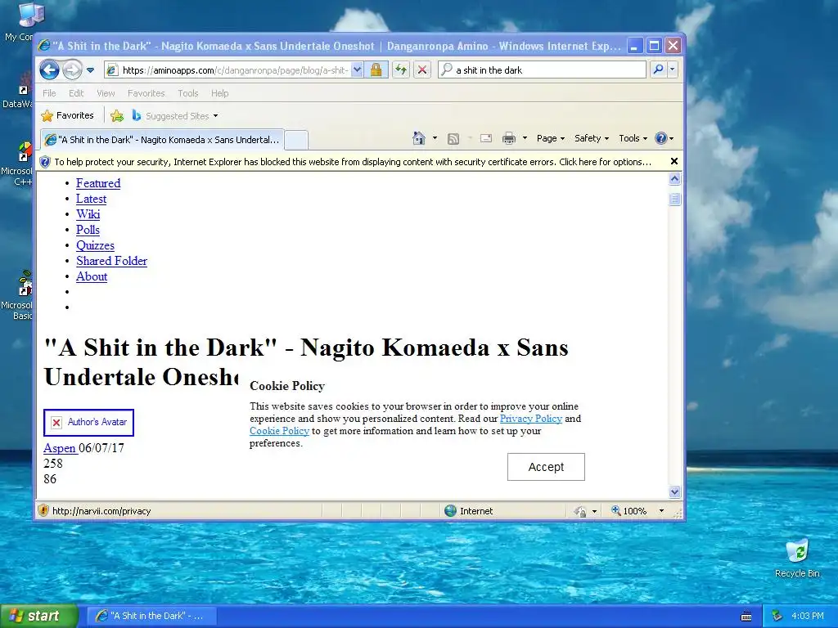Open the Shared Folder link
Viewport: 838px width, 628px height.
click(111, 261)
